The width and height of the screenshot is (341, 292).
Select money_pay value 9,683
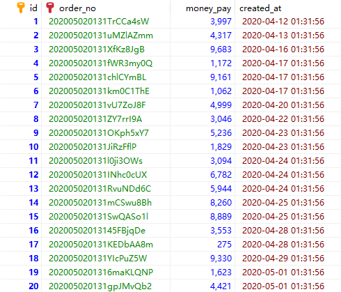(221, 49)
